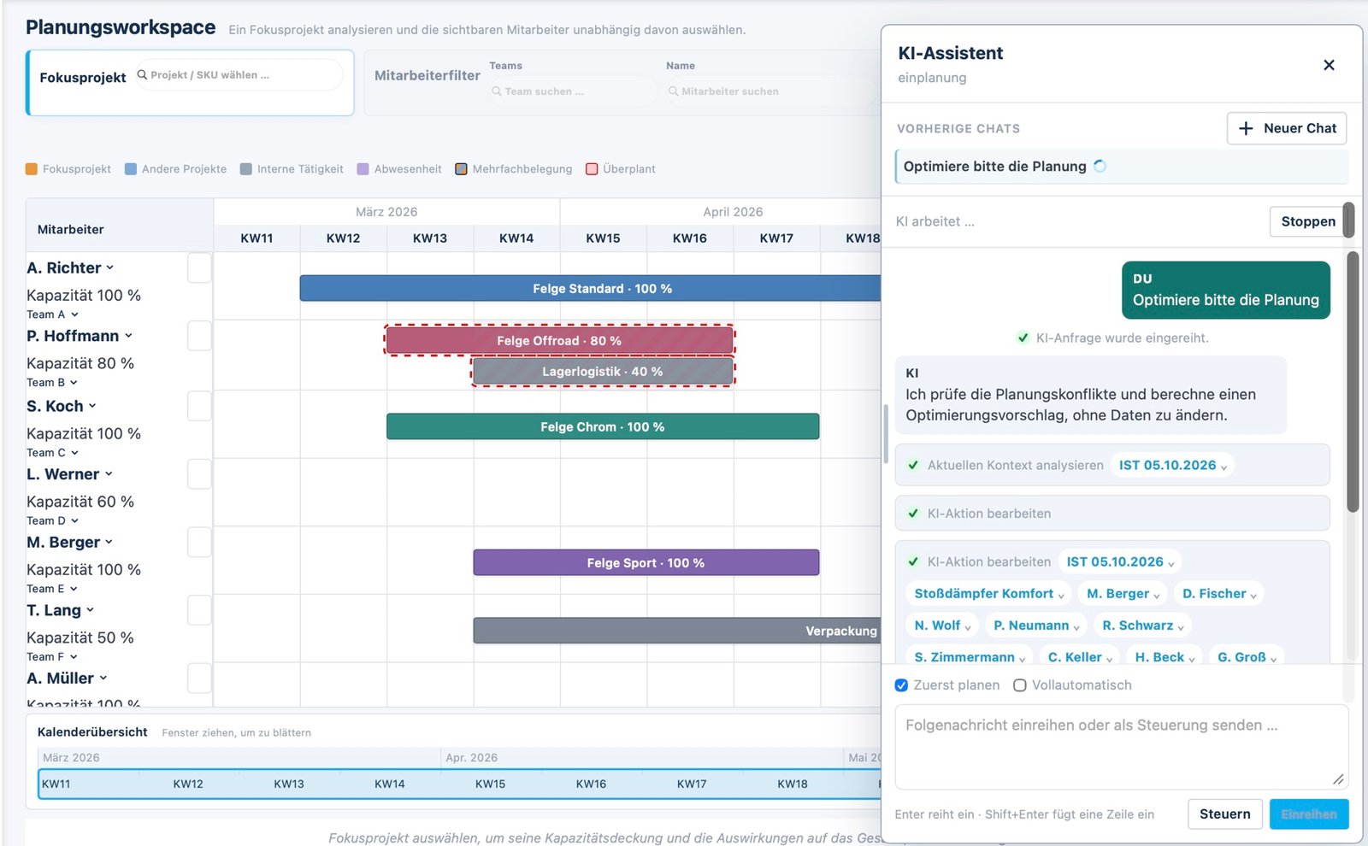Click the Mehrfachbelegung legend icon
The height and width of the screenshot is (846, 1368).
[461, 168]
